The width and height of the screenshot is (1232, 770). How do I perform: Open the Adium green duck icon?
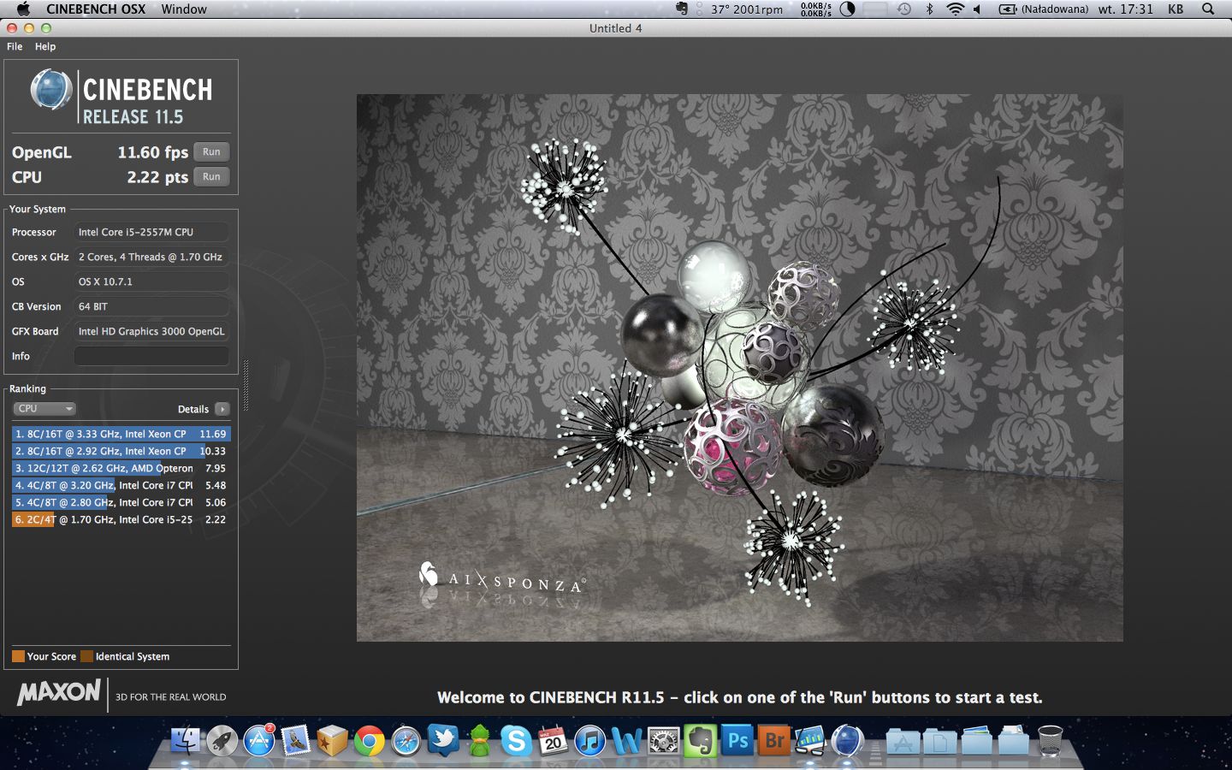pos(479,740)
